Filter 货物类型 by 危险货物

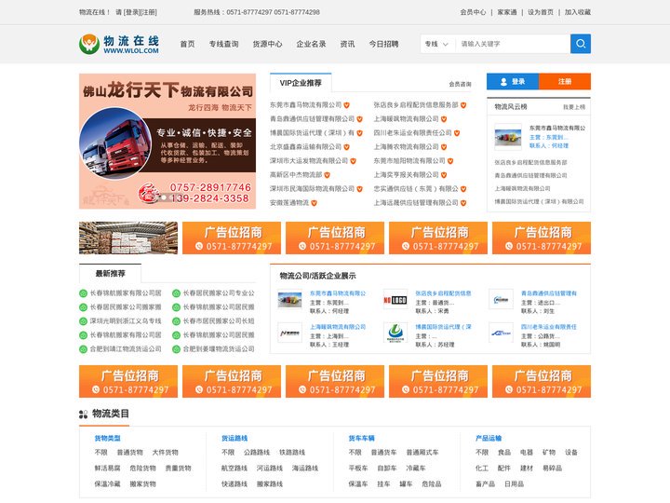(x=142, y=469)
